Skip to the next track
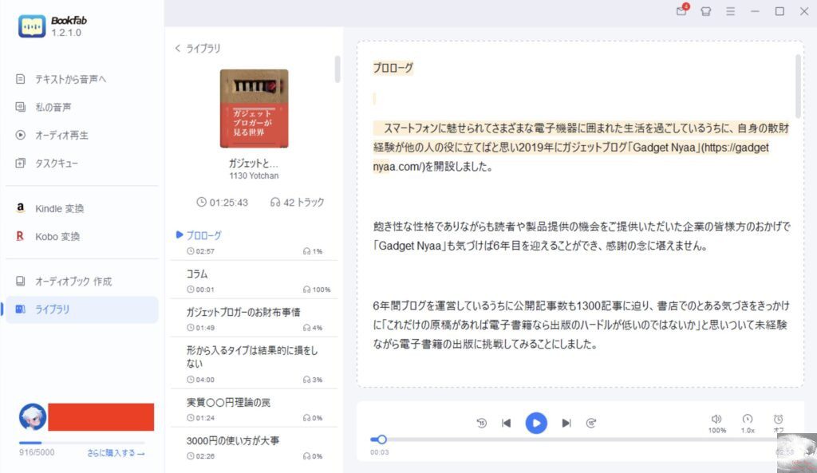 point(566,423)
